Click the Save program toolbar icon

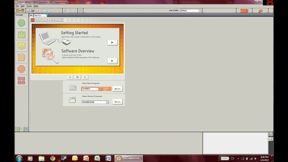click(37, 11)
